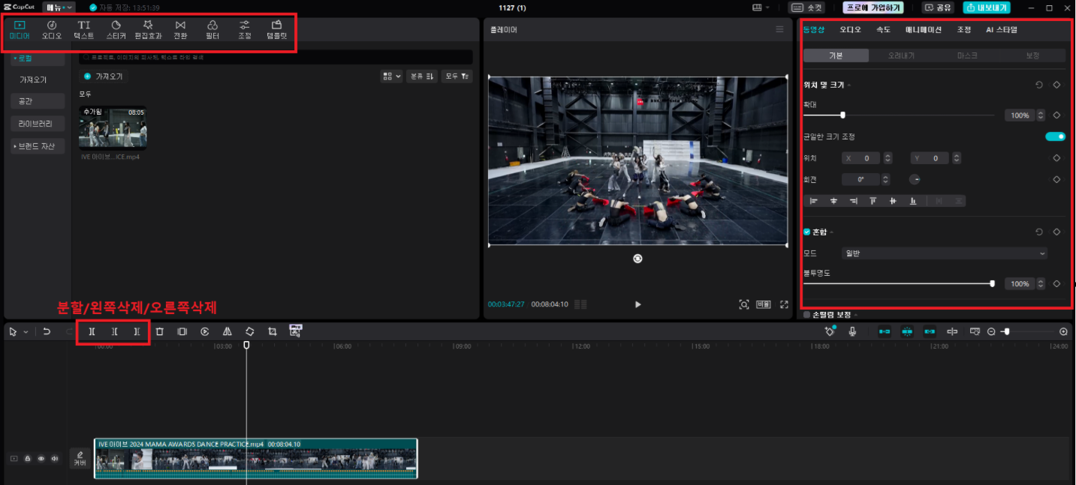Uncheck the 혼합 blend checkbox
The height and width of the screenshot is (485, 1076).
(x=807, y=232)
